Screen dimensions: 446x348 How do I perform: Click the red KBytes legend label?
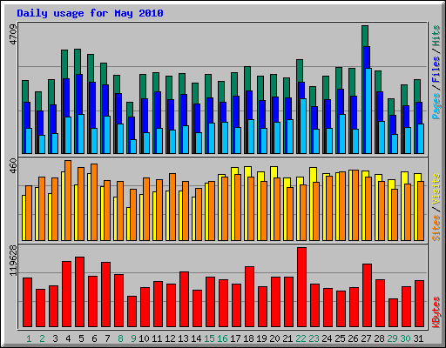436,312
